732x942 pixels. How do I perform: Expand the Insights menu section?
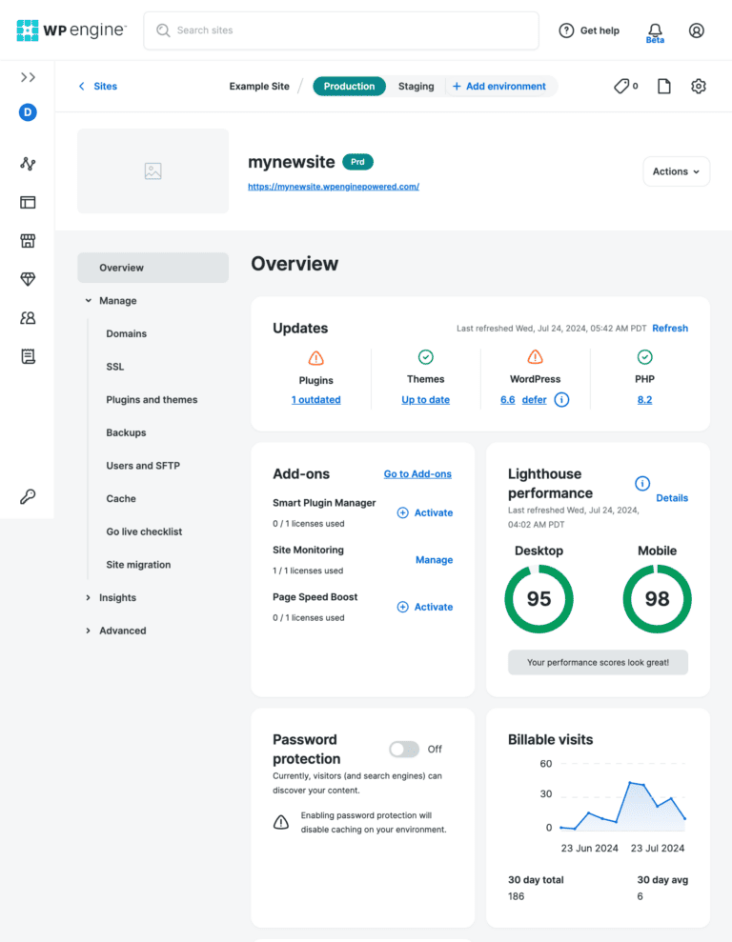pyautogui.click(x=117, y=598)
